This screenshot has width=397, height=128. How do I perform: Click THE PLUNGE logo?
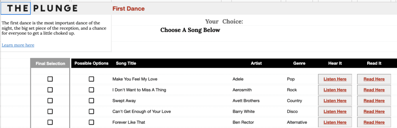click(x=42, y=8)
